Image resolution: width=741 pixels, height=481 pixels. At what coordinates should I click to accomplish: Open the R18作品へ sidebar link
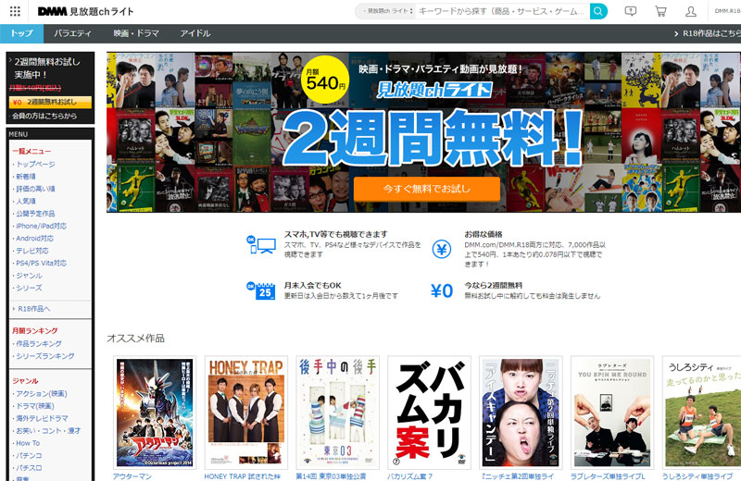click(34, 309)
